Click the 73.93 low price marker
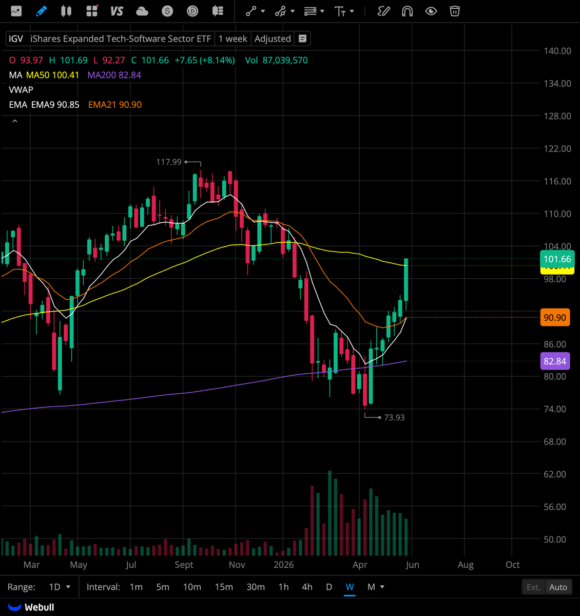 (394, 417)
